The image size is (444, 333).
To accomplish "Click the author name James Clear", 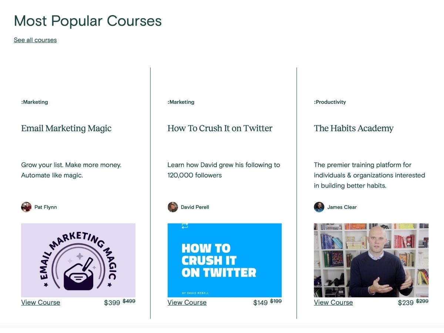I will [x=342, y=207].
